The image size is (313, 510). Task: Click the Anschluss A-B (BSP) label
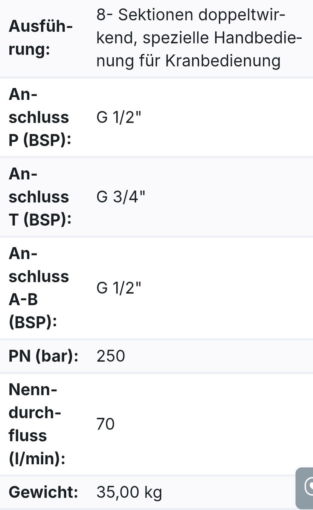(39, 288)
